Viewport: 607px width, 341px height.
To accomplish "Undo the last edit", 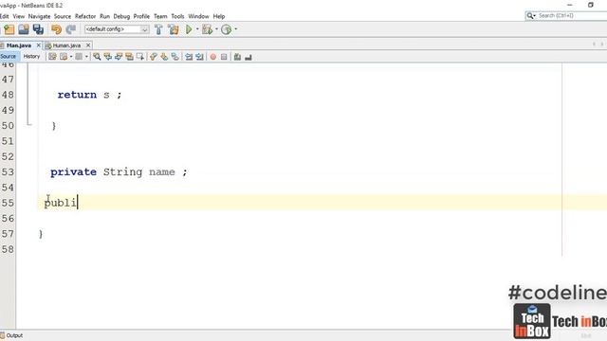I will (x=57, y=29).
